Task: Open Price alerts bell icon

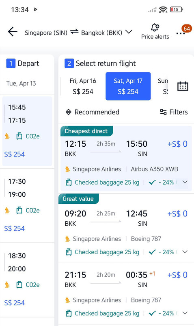Action: (x=155, y=27)
